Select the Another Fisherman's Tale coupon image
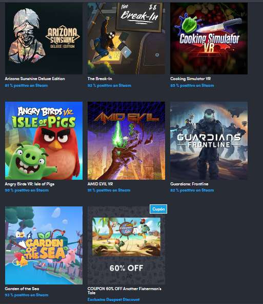Image resolution: width=263 pixels, height=304 pixels. 126,245
